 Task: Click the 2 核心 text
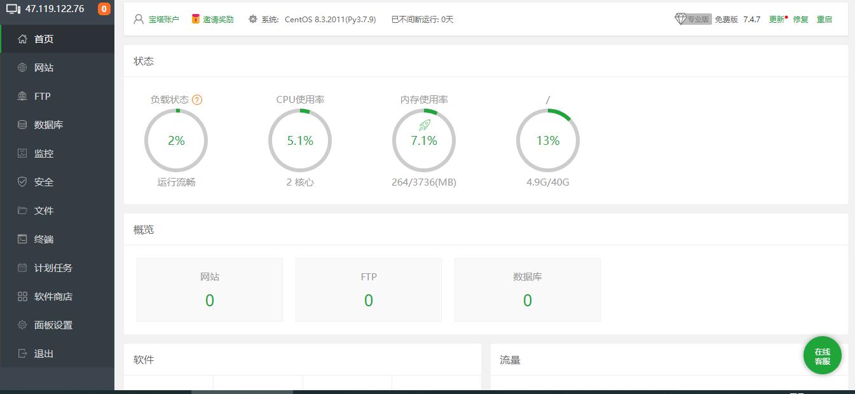click(x=300, y=182)
